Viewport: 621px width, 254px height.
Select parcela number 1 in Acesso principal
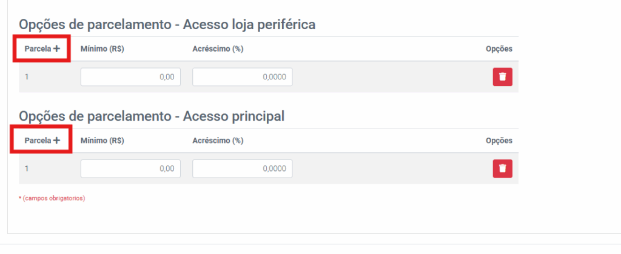pos(27,169)
